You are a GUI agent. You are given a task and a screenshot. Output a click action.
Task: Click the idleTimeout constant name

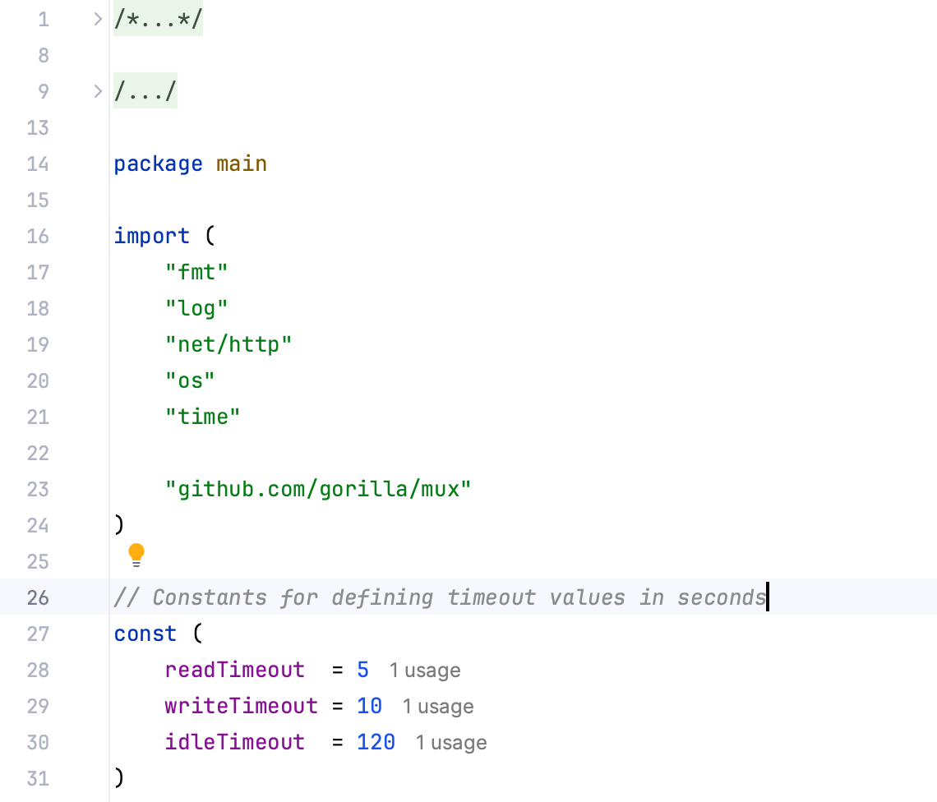pyautogui.click(x=235, y=742)
